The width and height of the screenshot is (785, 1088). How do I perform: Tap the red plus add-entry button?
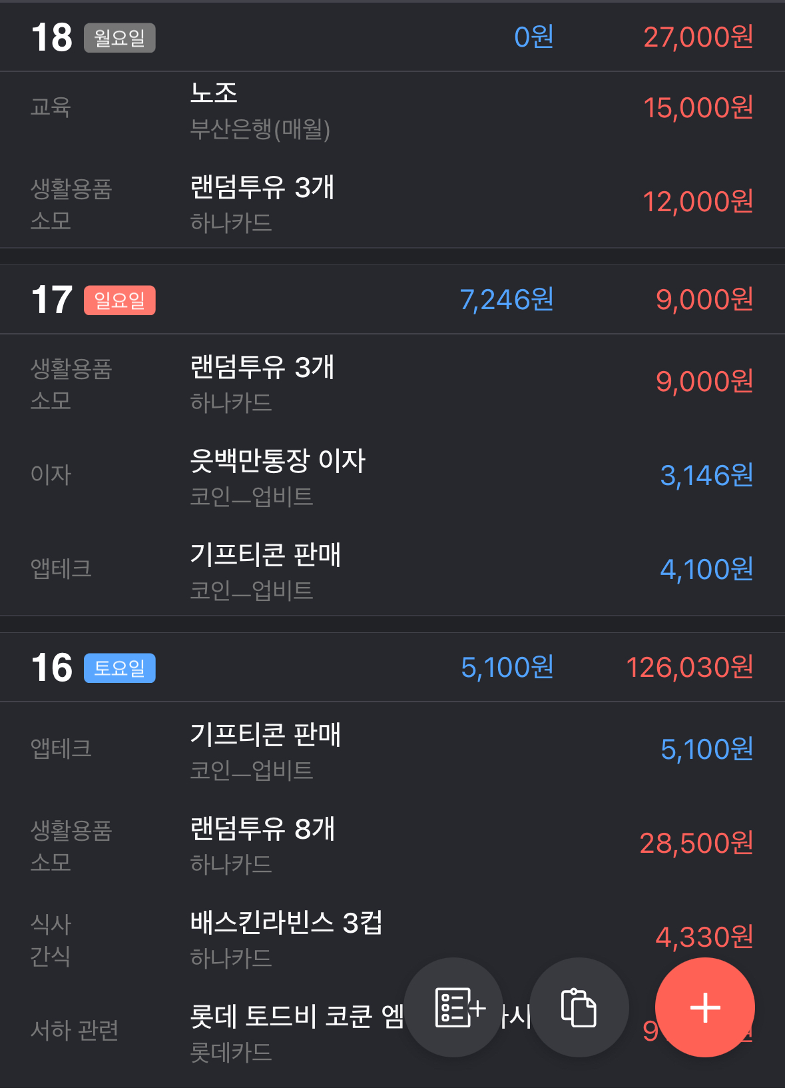[x=704, y=1007]
